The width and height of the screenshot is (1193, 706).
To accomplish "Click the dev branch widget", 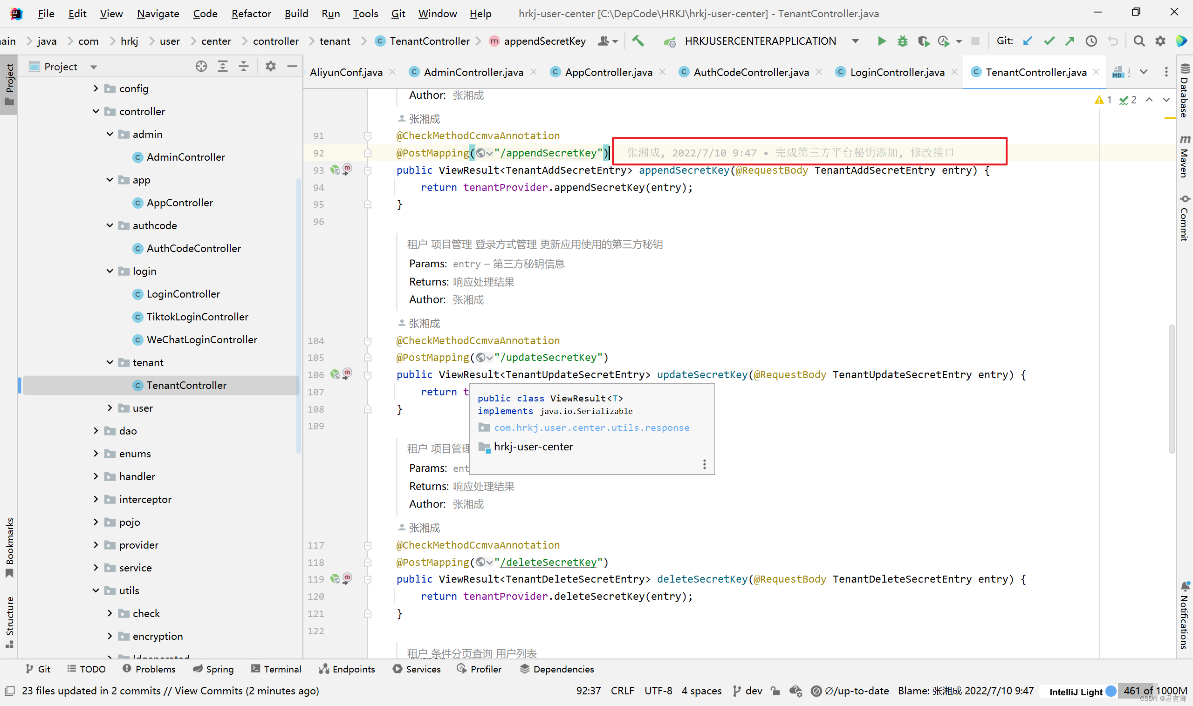I will [x=748, y=691].
